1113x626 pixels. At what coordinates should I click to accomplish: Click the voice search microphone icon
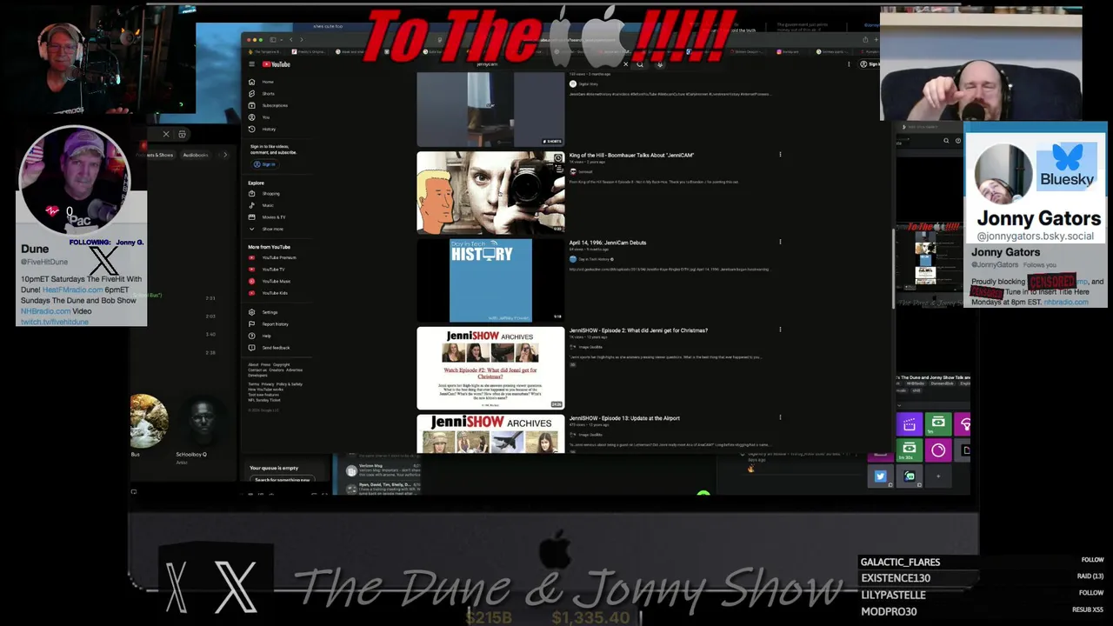pyautogui.click(x=659, y=64)
